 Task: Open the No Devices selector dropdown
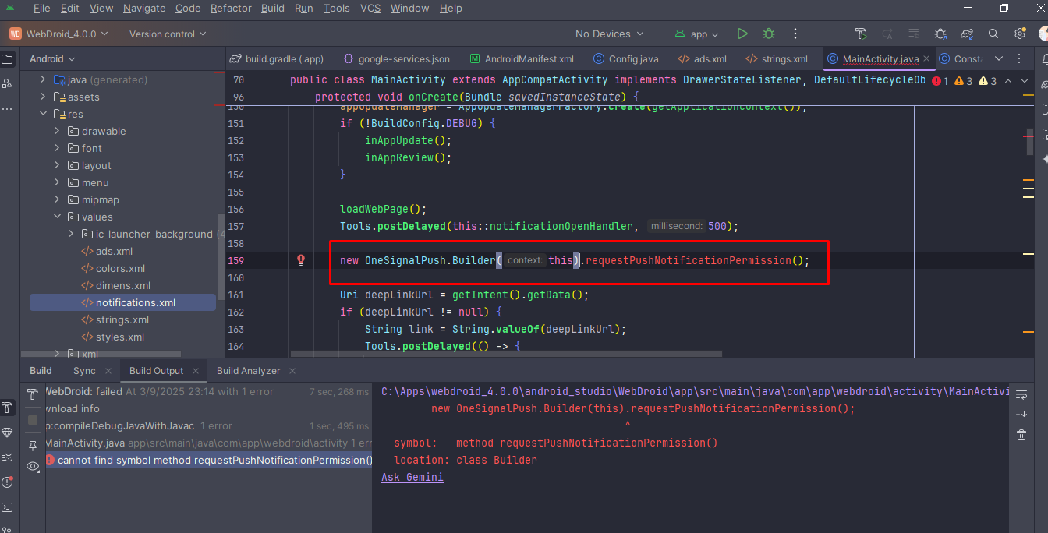tap(610, 34)
